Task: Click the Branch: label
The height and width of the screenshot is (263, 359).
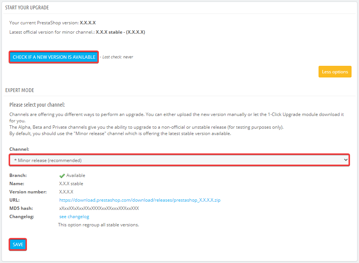Action: 18,175
